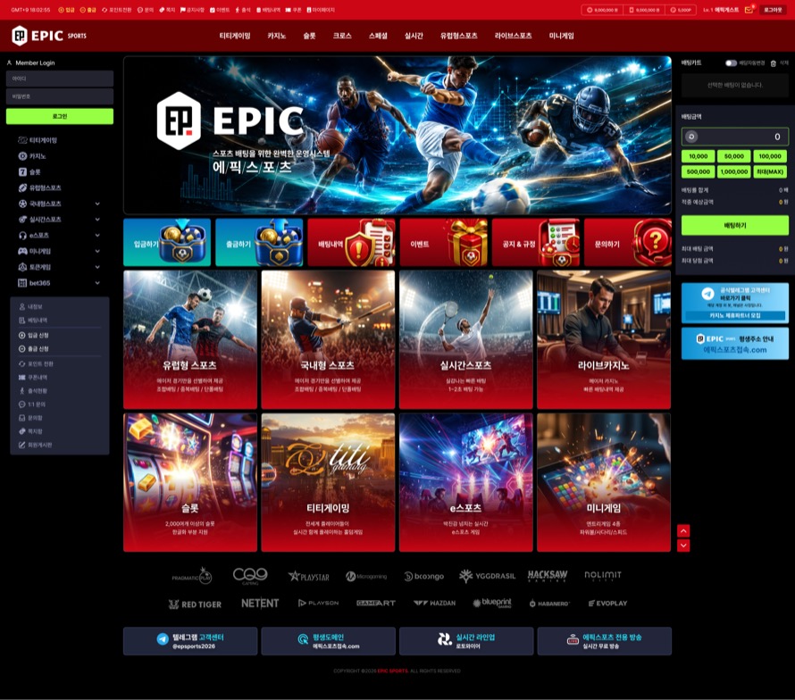The width and height of the screenshot is (795, 700).
Task: Reset the bet amount with the circular refresh icon
Action: 691,137
